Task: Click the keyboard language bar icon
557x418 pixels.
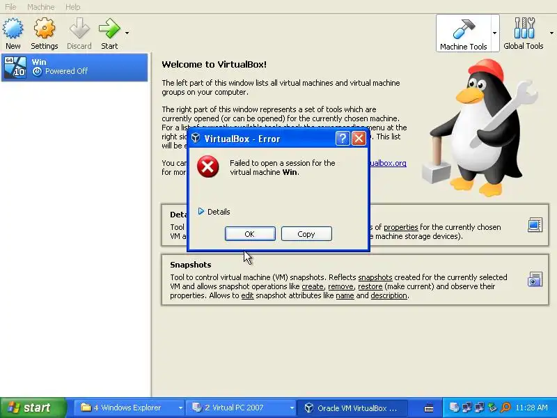Action: tap(429, 408)
